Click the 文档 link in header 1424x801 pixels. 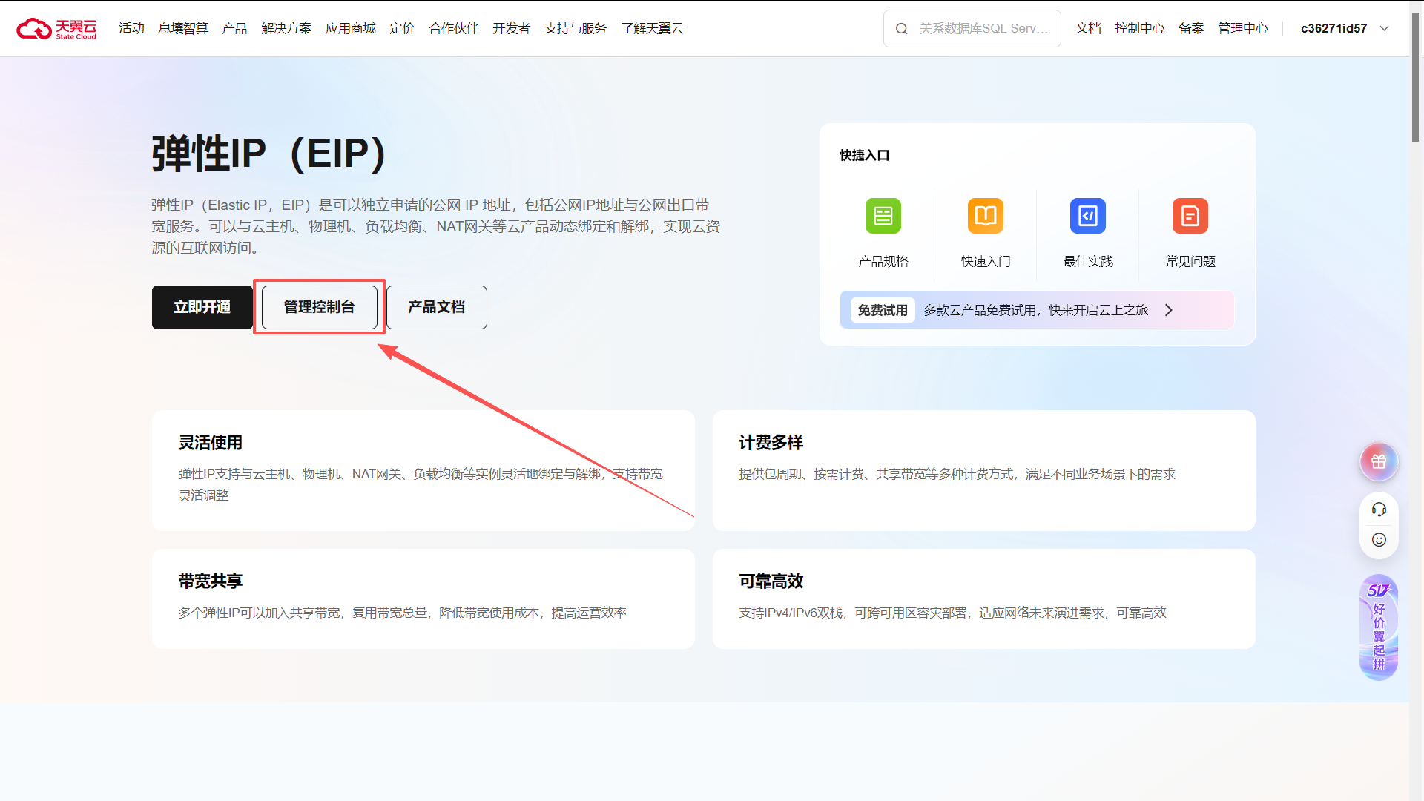(1088, 28)
